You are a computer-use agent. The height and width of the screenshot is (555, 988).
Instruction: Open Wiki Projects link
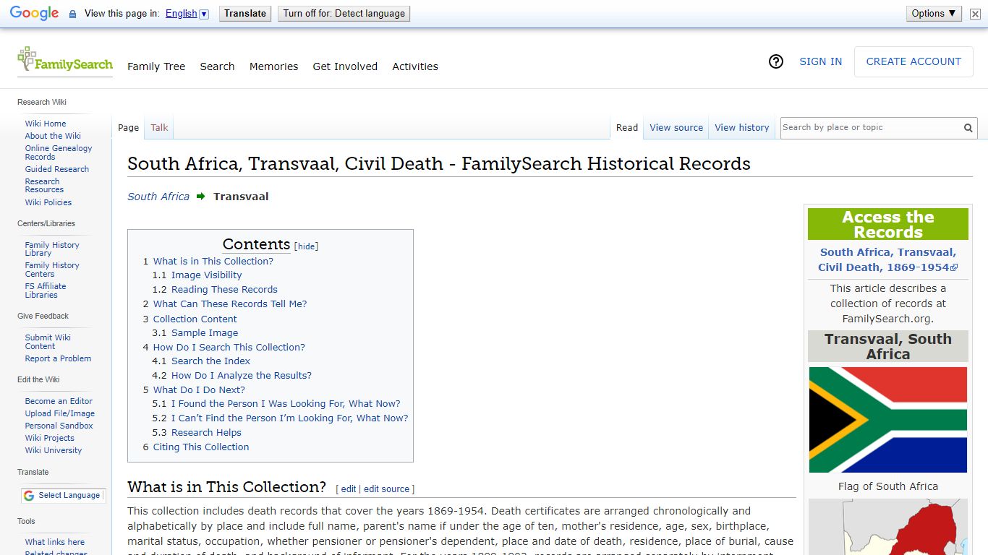click(50, 438)
